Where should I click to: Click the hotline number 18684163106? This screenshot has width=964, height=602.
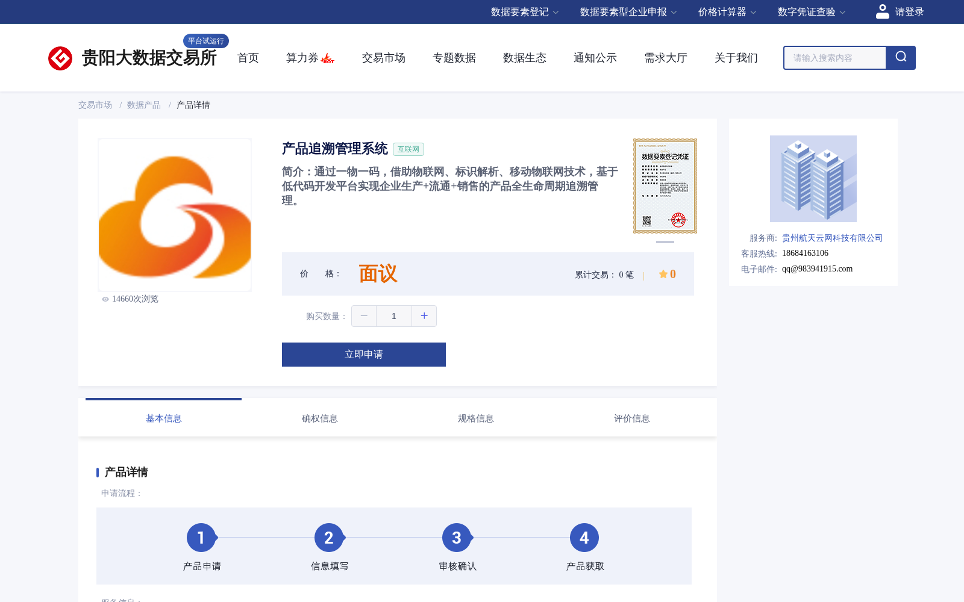[805, 253]
